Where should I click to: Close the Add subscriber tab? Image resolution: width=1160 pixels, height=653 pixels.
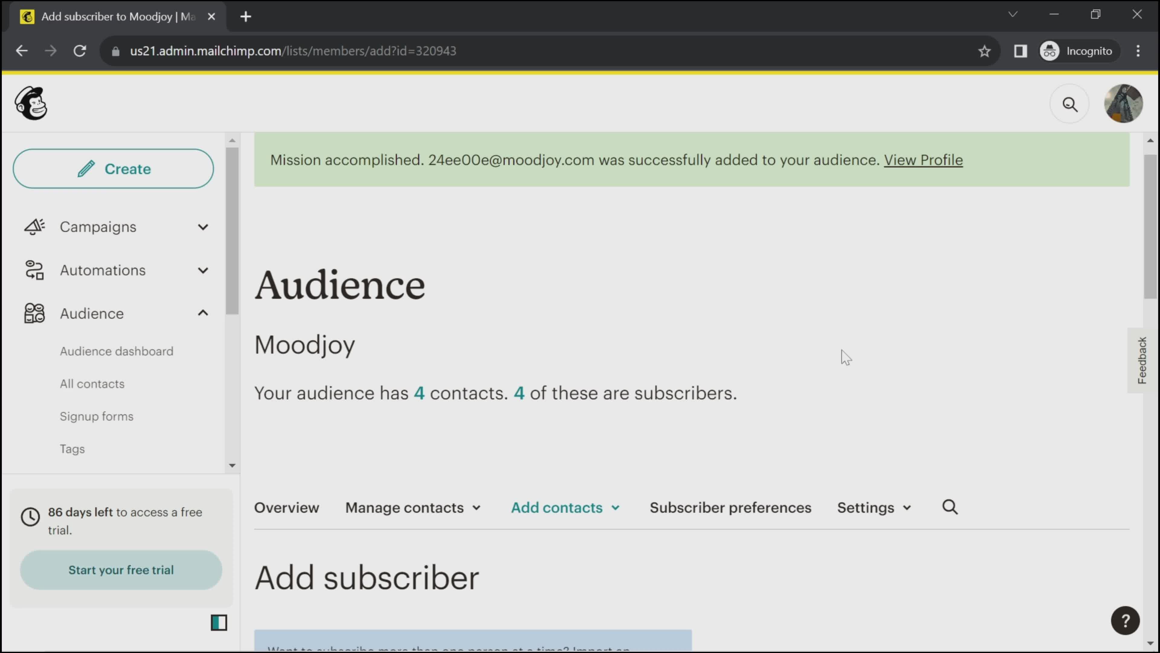(x=211, y=17)
